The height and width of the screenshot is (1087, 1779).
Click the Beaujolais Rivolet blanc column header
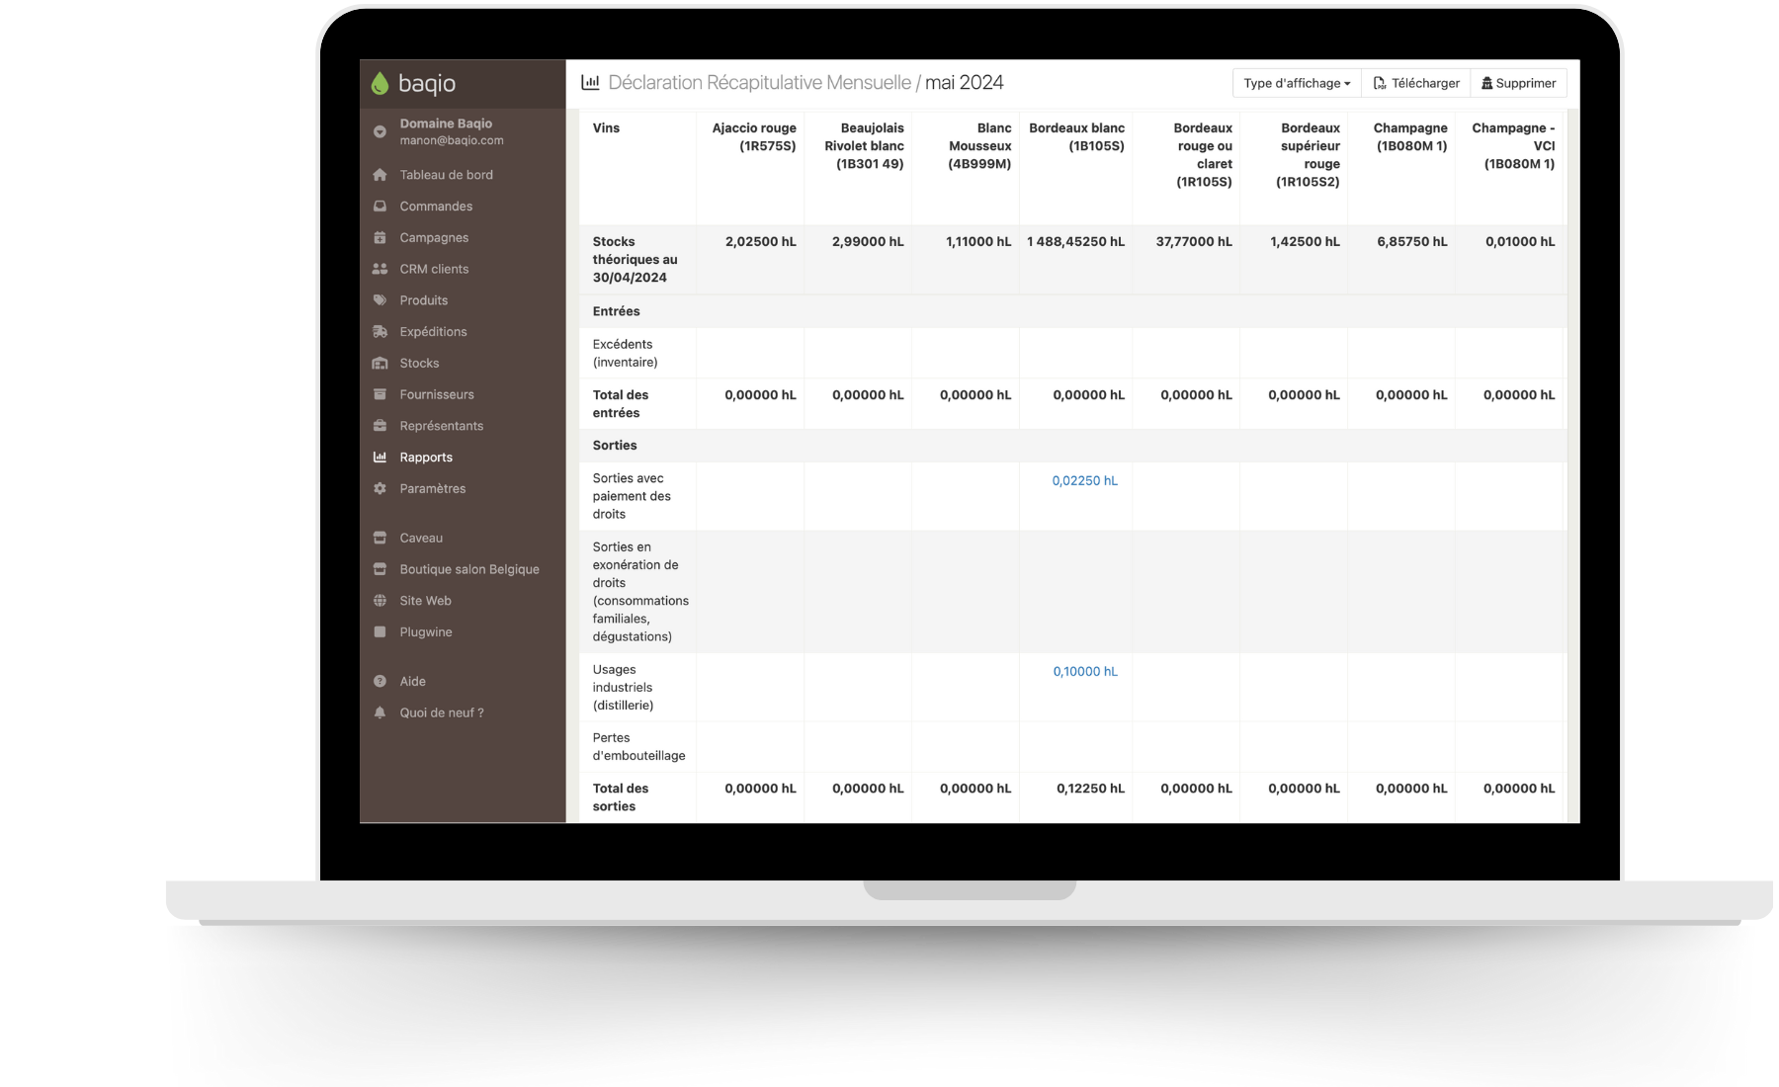pyautogui.click(x=864, y=146)
